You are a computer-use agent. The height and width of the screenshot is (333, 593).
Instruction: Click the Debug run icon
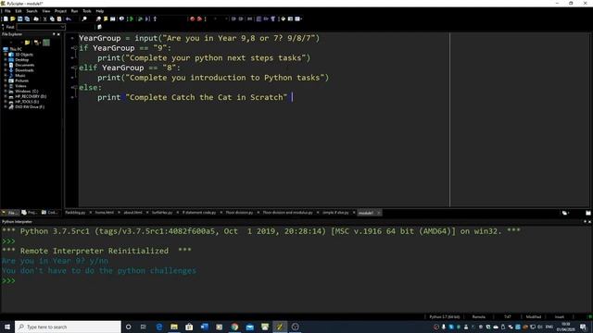[140, 18]
